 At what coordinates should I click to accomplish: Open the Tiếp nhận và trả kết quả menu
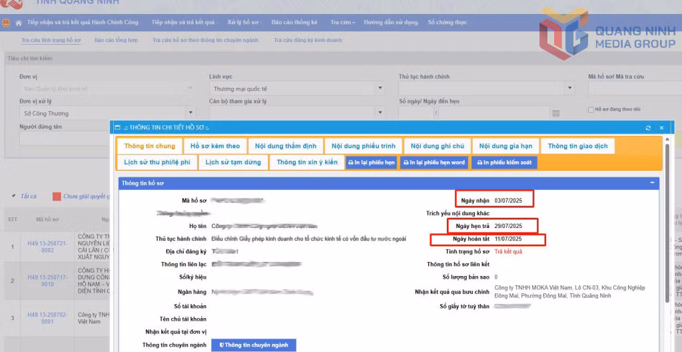click(x=183, y=22)
